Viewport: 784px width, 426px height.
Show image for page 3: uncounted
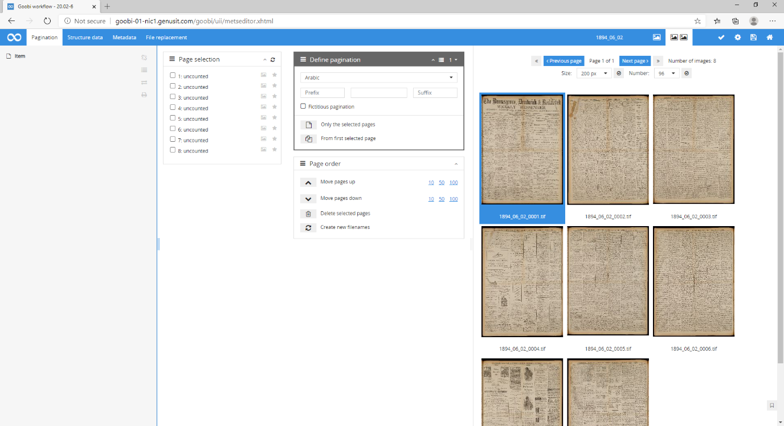(x=263, y=96)
